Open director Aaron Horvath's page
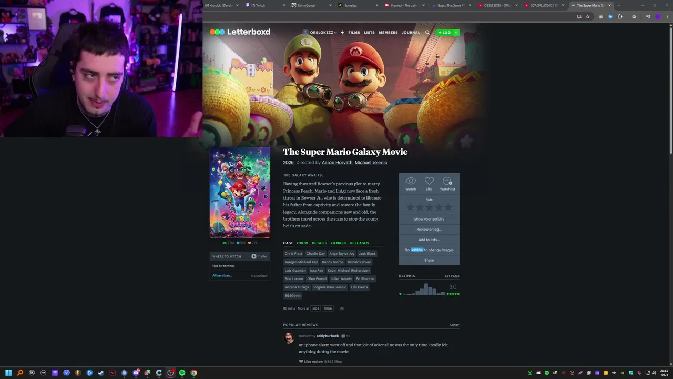This screenshot has width=673, height=379. (x=337, y=163)
